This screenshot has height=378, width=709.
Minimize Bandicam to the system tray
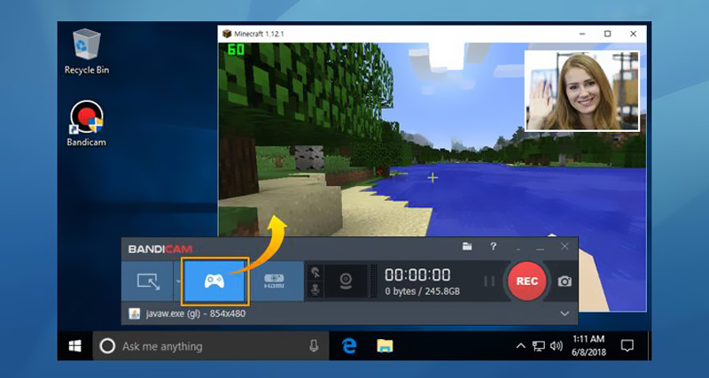[518, 249]
